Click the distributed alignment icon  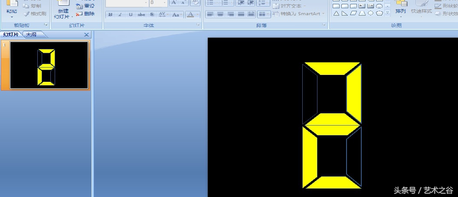[251, 14]
